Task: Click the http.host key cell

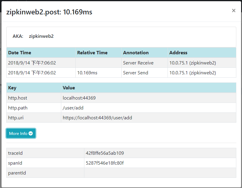Action: pos(34,98)
